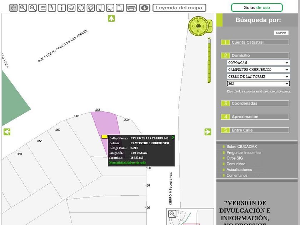Select the zoom in magnifier tool

[x=23, y=8]
